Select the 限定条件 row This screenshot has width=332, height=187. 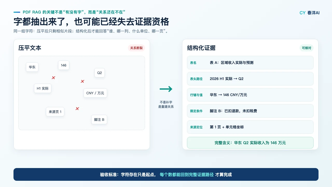click(250, 111)
